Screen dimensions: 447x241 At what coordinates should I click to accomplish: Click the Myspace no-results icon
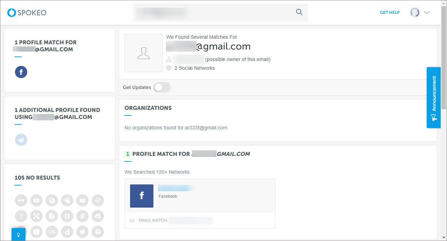[67, 200]
